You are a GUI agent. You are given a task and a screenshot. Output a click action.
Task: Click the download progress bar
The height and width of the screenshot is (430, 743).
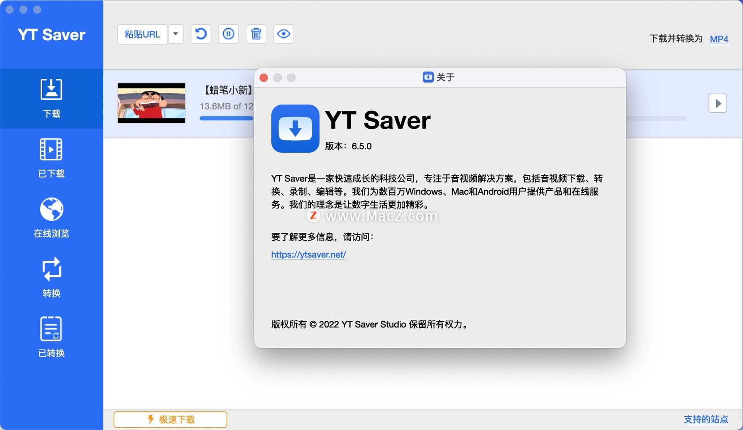point(226,118)
